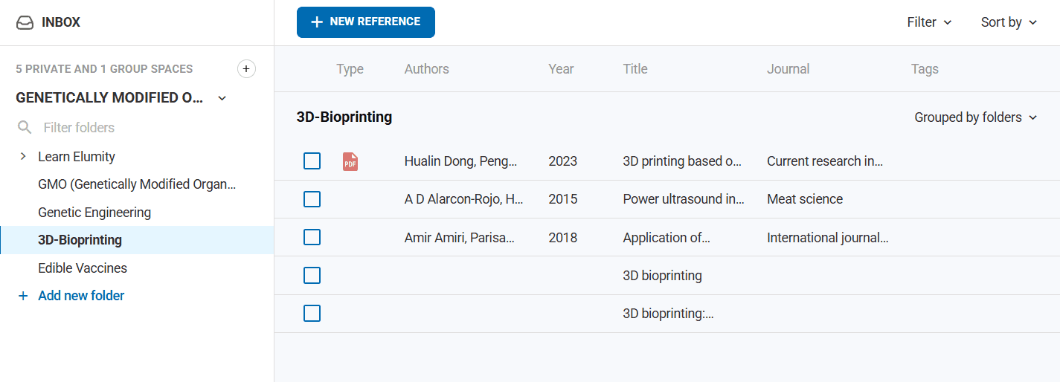1060x382 pixels.
Task: Toggle checkbox beside the '3D bioprinting' title row
Action: (312, 276)
